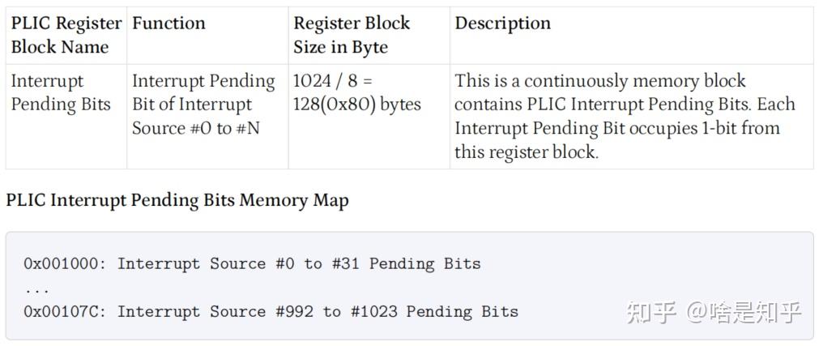Viewport: 823px width, 346px height.
Task: Click the "Description" column header
Action: [x=502, y=23]
